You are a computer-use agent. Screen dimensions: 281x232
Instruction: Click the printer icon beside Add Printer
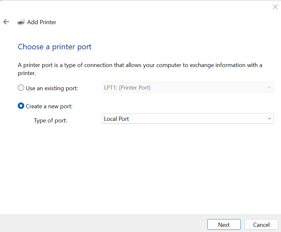coord(21,22)
